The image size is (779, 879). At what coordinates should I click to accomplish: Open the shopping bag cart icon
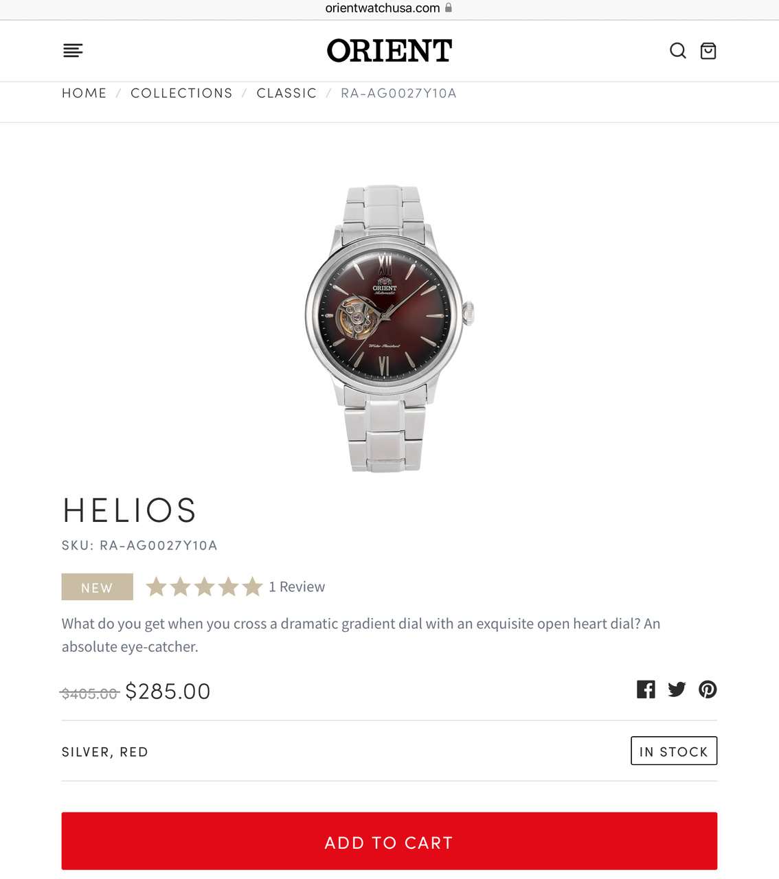[x=708, y=51]
